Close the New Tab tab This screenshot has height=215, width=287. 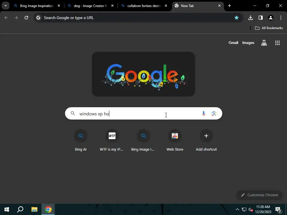[219, 6]
